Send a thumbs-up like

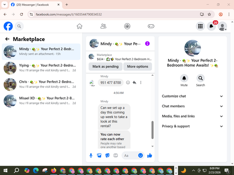(x=150, y=155)
